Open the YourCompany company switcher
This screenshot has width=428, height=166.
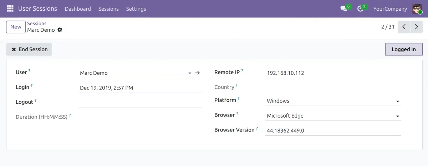click(x=390, y=9)
